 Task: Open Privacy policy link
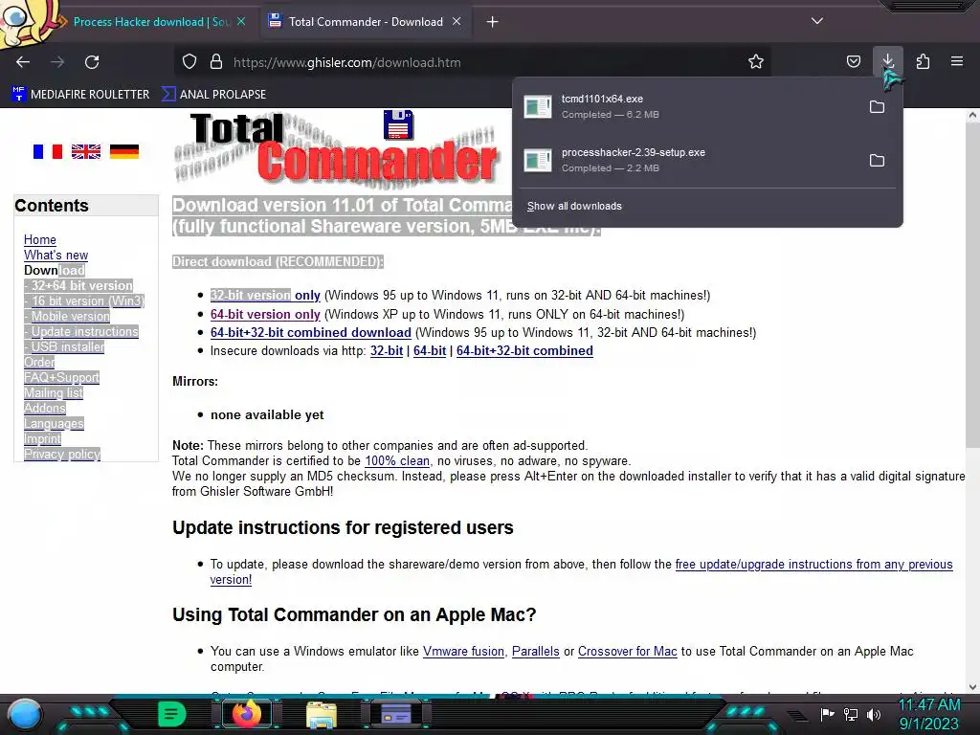62,454
